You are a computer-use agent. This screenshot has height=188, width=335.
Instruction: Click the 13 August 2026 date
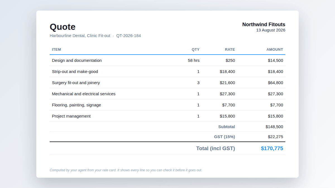coord(271,30)
